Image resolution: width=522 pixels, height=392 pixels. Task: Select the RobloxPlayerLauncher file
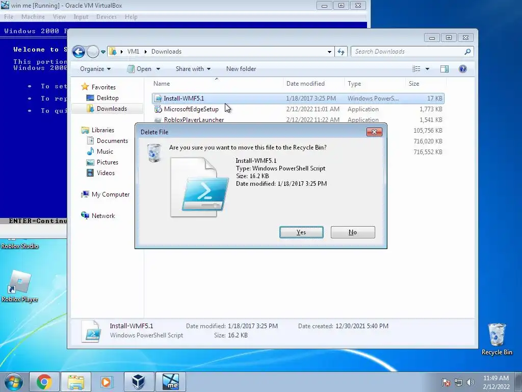pyautogui.click(x=194, y=119)
